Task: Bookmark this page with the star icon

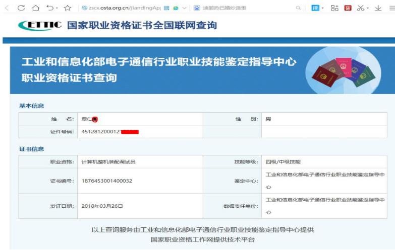Action: pos(68,8)
